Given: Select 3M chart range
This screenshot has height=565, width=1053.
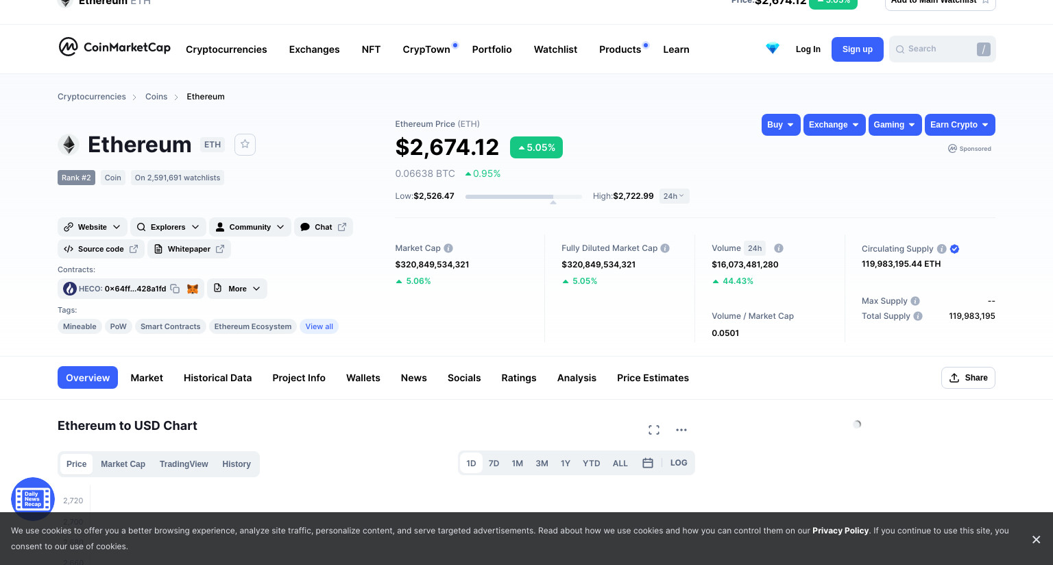Looking at the screenshot, I should tap(542, 464).
